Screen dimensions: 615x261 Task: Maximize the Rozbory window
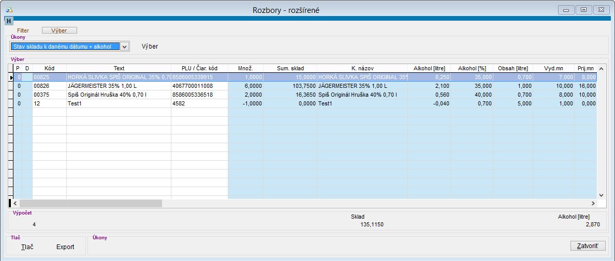tap(583, 10)
